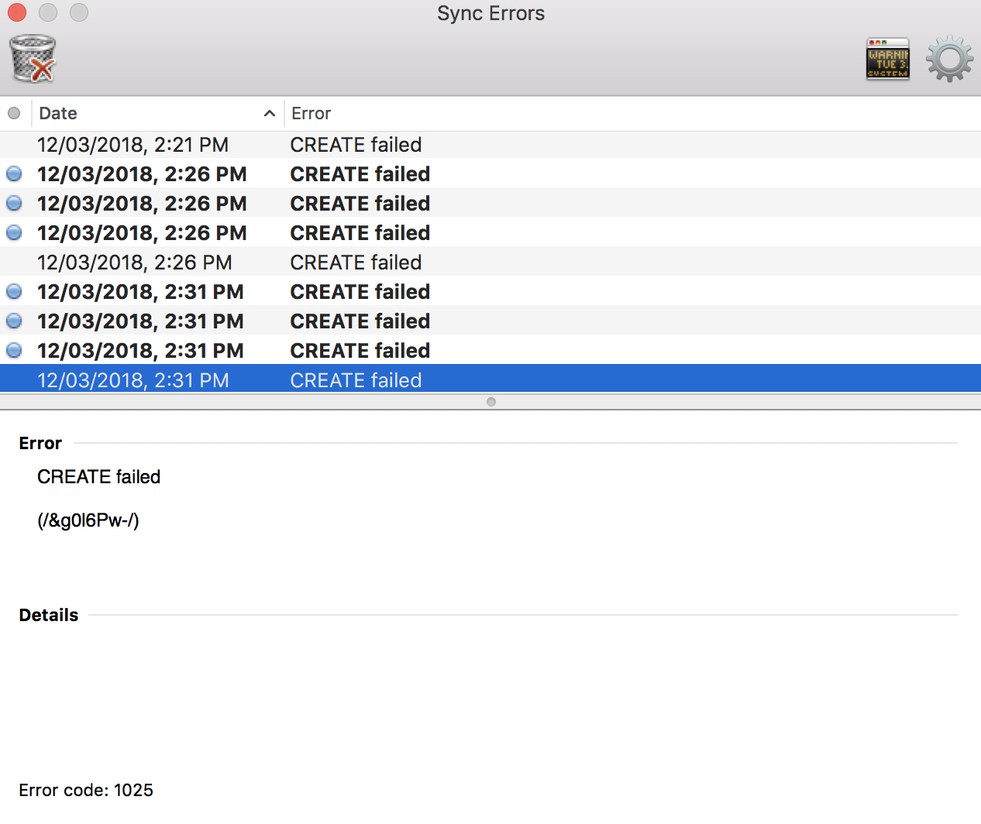Click the gray dot unread-status column header
The image size is (981, 824).
pos(14,113)
